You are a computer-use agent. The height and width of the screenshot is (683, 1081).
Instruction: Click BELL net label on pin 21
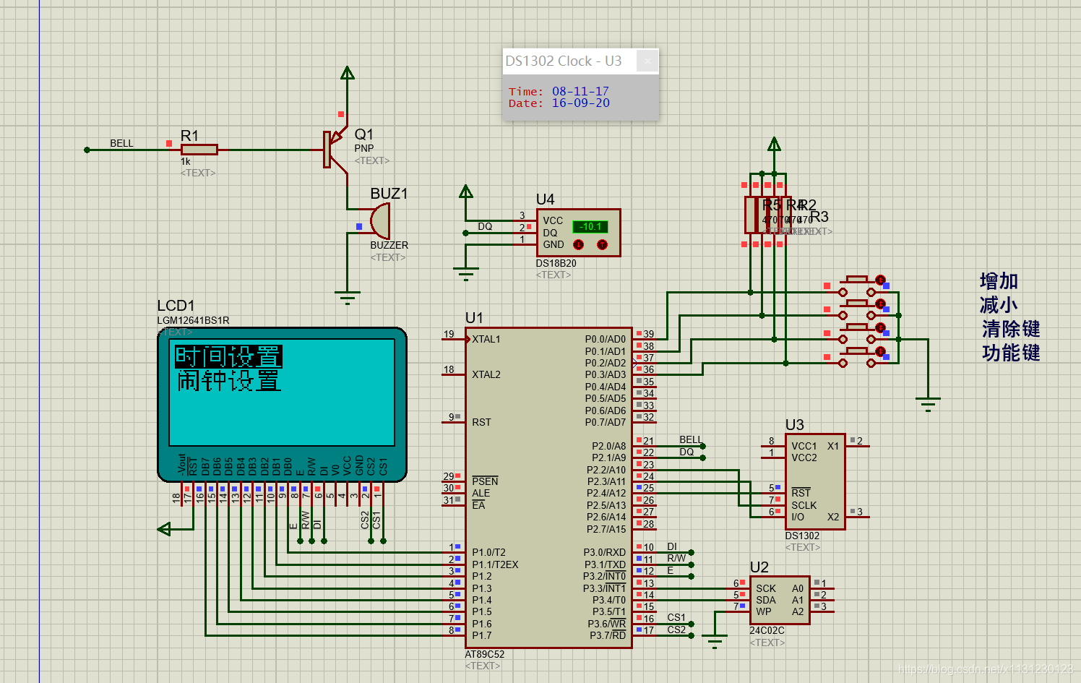pyautogui.click(x=690, y=439)
